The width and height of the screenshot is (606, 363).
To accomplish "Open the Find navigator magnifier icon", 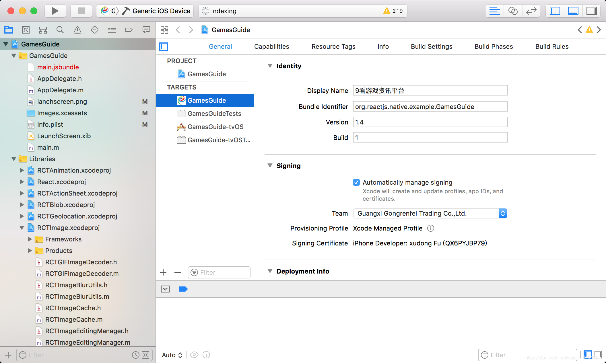I will click(x=60, y=30).
